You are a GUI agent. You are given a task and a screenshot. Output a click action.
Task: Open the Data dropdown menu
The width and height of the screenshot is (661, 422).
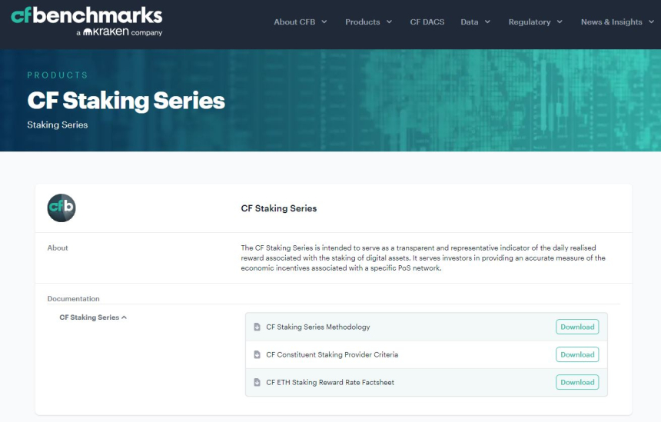(x=475, y=22)
